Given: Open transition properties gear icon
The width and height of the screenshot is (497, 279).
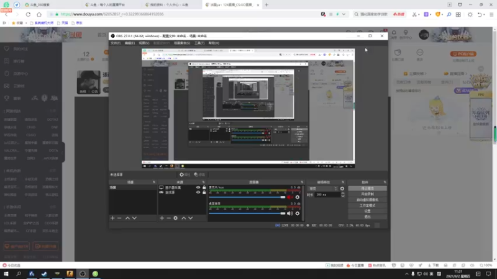Looking at the screenshot, I should click(342, 188).
